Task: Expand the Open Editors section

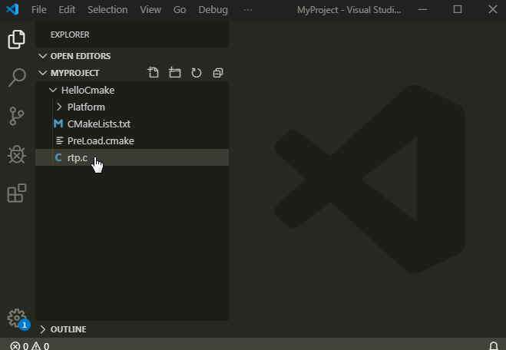Action: [80, 56]
